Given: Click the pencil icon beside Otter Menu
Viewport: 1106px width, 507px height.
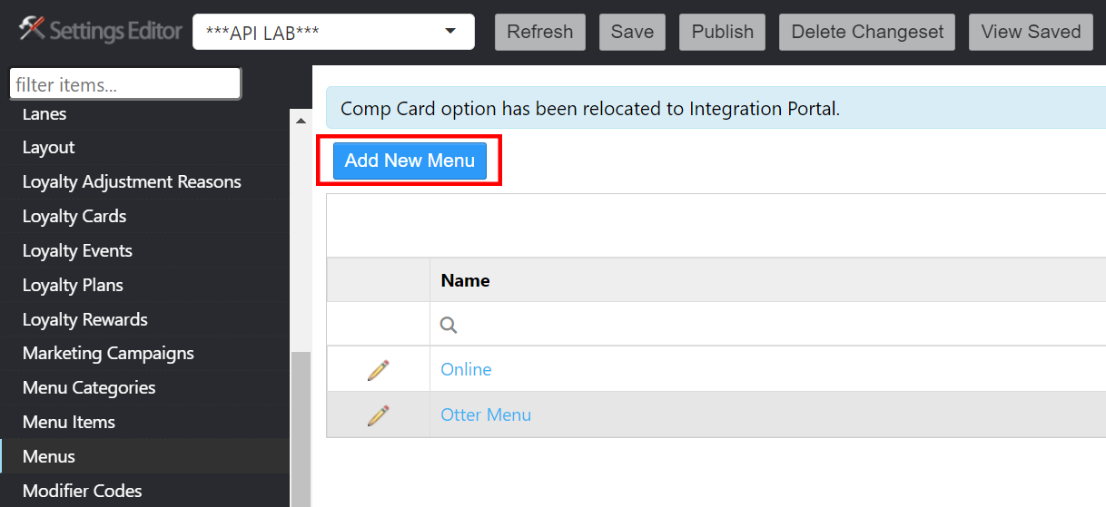Looking at the screenshot, I should pos(378,415).
